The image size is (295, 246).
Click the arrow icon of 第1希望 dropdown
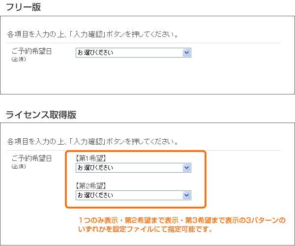[186, 168]
